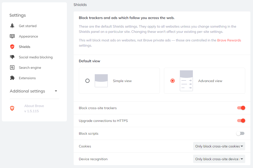Go to Appearance settings
The image size is (253, 168).
pyautogui.click(x=28, y=36)
